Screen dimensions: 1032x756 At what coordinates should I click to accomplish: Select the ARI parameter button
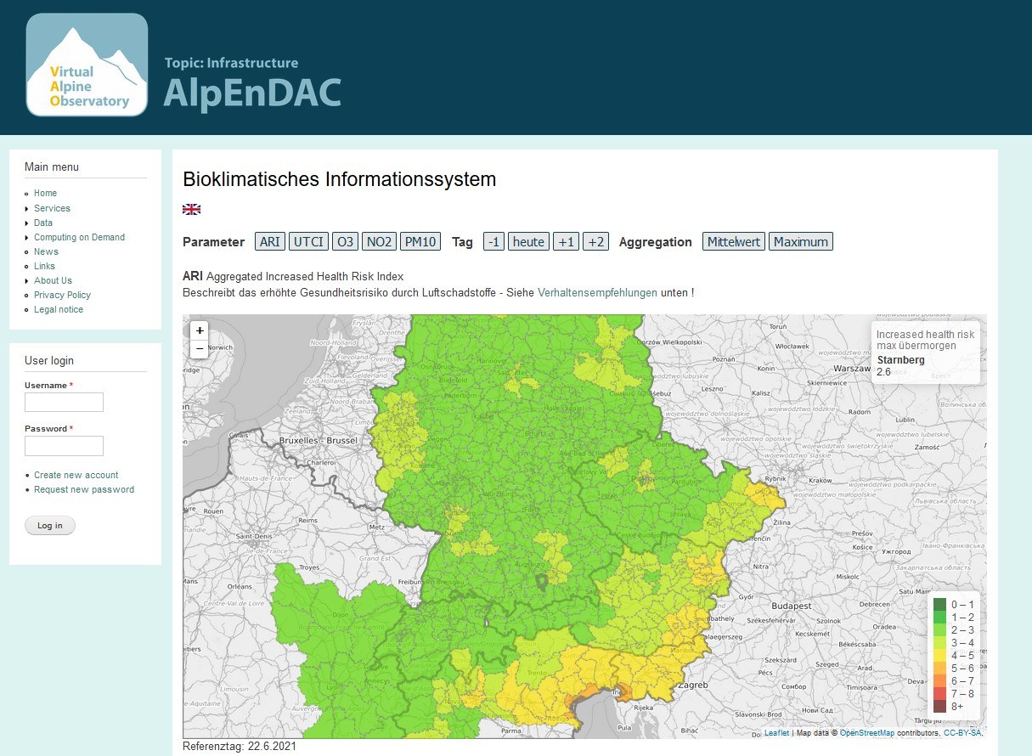[x=269, y=242]
